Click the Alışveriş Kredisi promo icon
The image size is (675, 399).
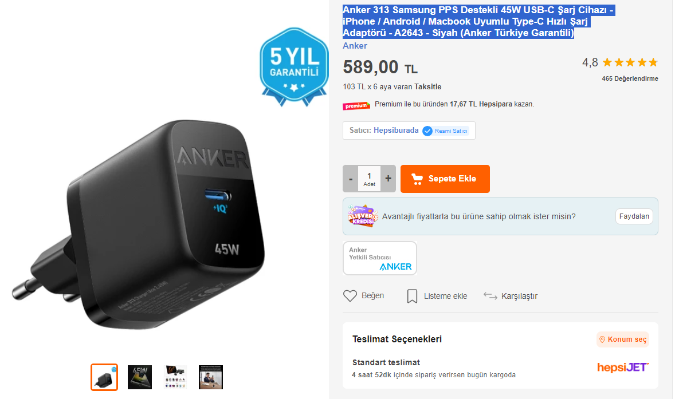pos(363,216)
